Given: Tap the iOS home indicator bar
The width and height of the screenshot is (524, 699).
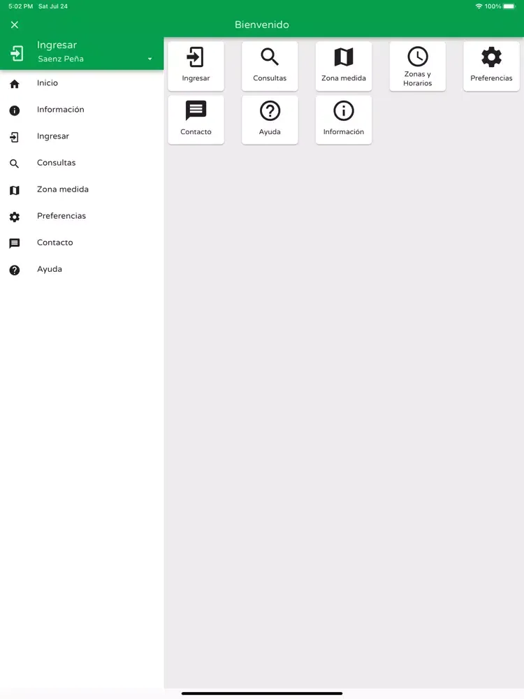Looking at the screenshot, I should point(262,693).
